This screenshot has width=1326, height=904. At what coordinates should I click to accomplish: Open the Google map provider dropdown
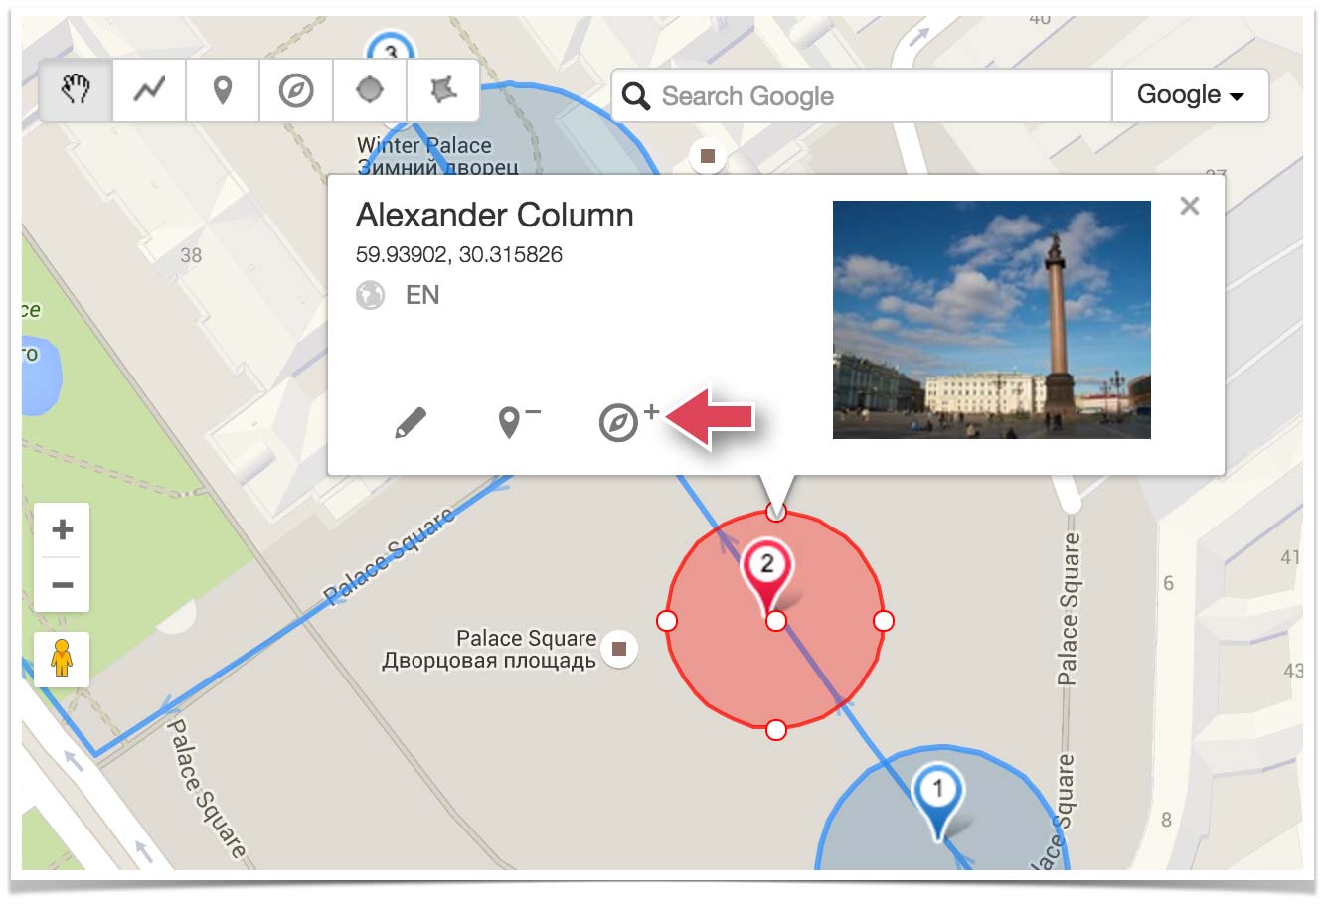point(1190,95)
